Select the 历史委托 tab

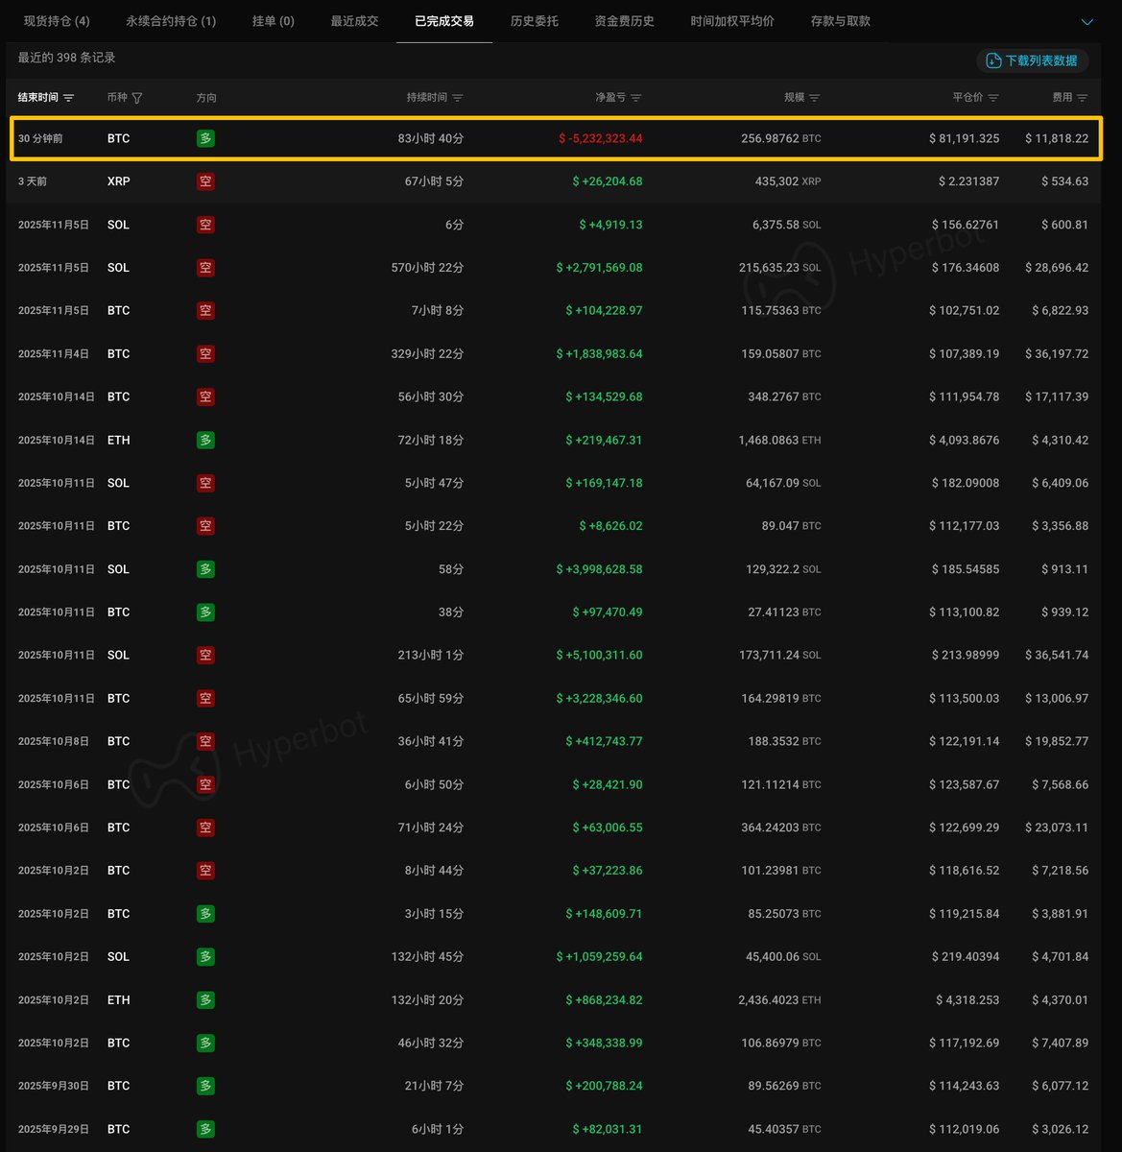[535, 21]
